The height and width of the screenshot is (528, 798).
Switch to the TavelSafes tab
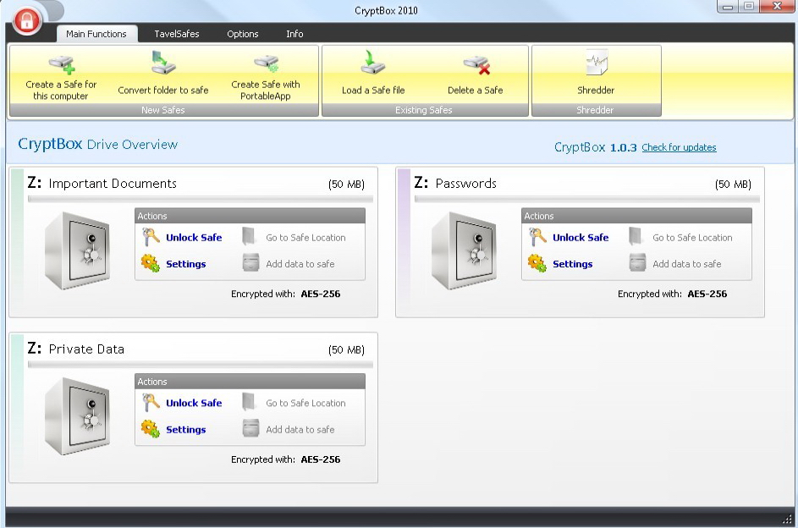coord(176,34)
